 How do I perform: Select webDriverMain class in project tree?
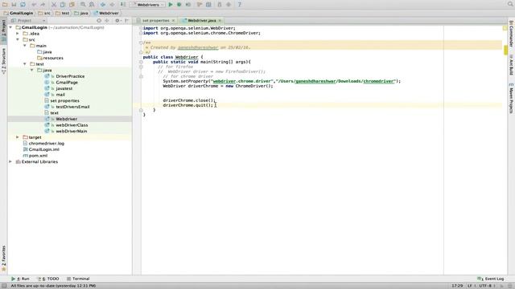point(72,131)
